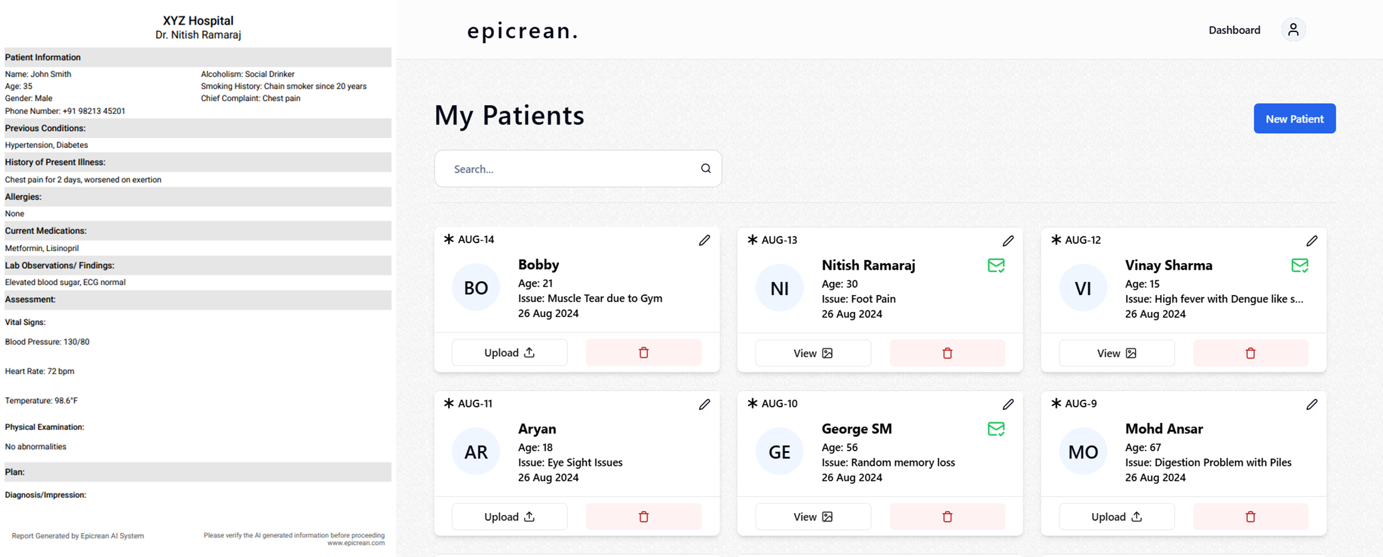Upload a report for Bobby
Image resolution: width=1383 pixels, height=557 pixels.
[509, 352]
